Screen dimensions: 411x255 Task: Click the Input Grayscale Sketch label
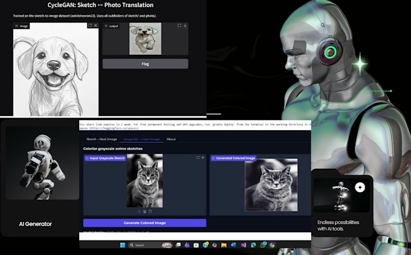pos(105,158)
